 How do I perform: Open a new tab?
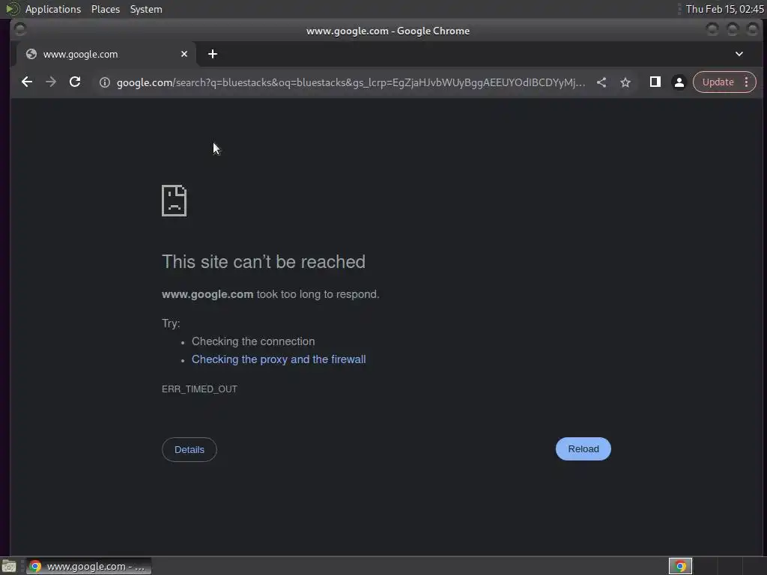click(213, 54)
